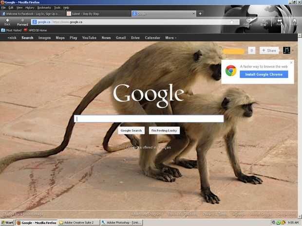Open the View menu
The width and height of the screenshot is (302, 226).
(19, 8)
